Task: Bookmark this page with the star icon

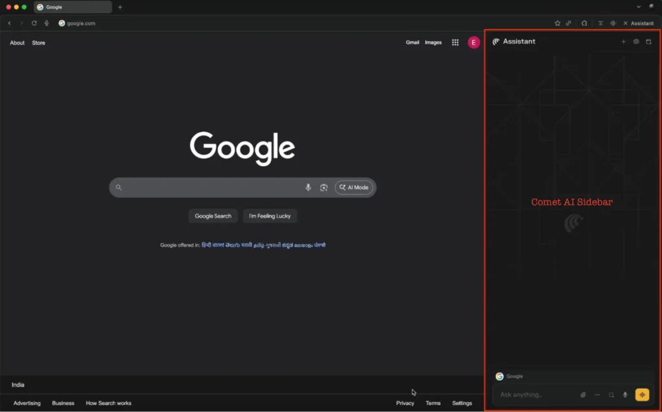Action: pos(557,23)
